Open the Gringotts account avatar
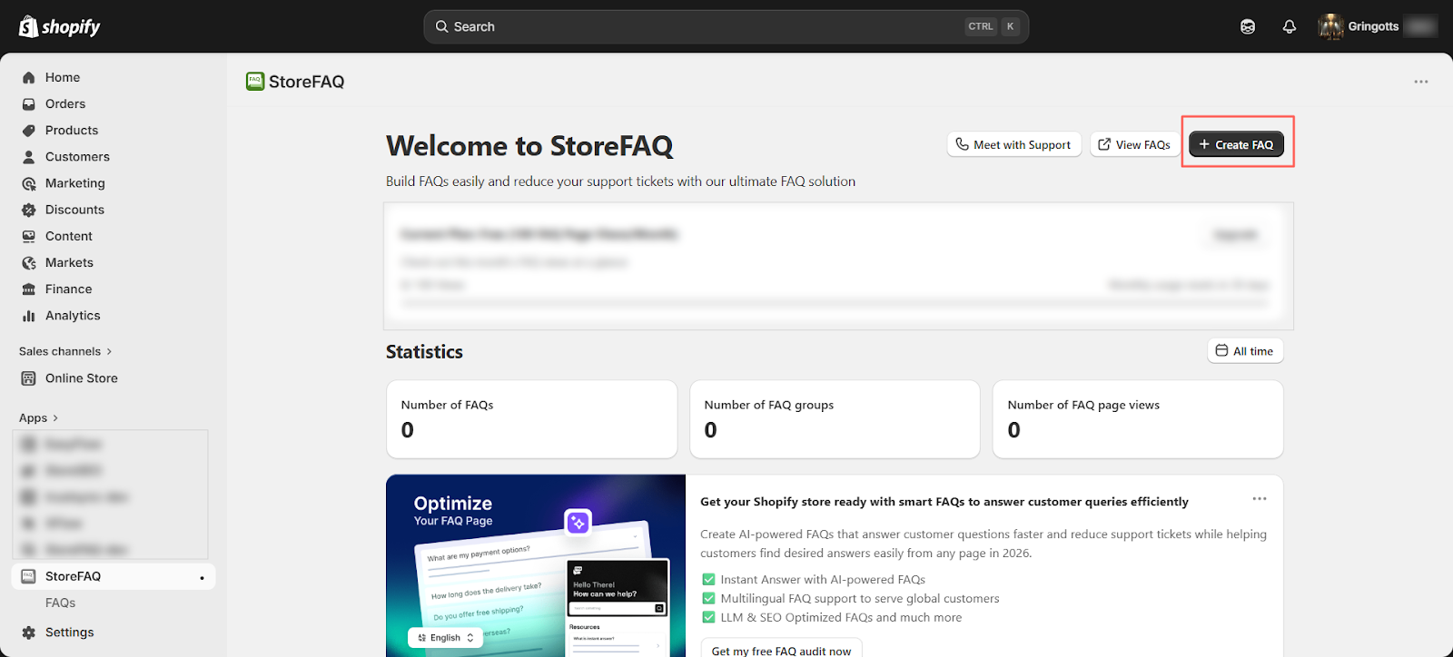 click(1331, 26)
